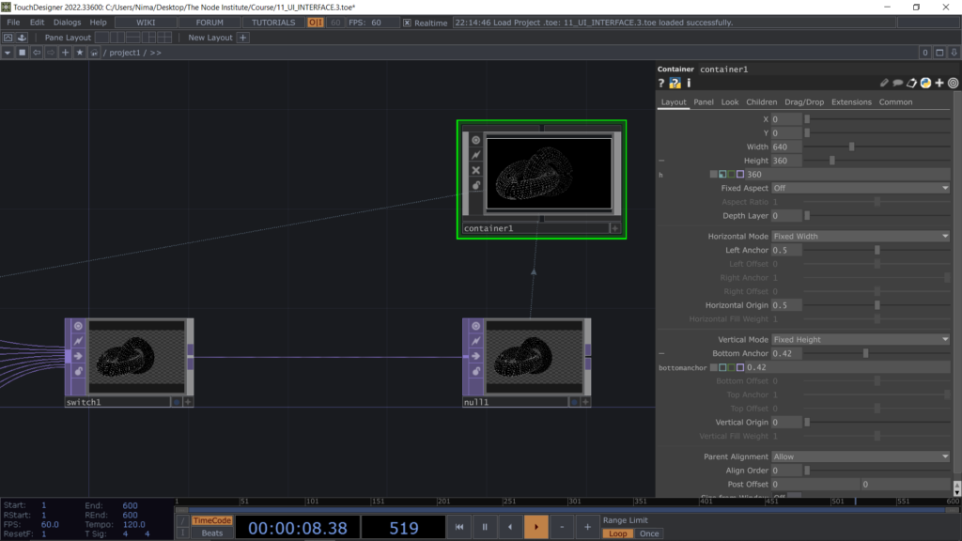Click the lock icon on null1 node

pos(476,371)
